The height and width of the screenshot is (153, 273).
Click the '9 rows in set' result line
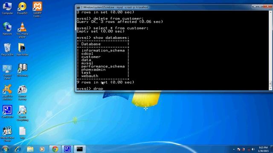105,82
